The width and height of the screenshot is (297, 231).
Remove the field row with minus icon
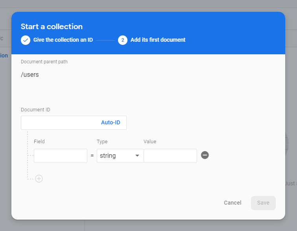[x=205, y=155]
